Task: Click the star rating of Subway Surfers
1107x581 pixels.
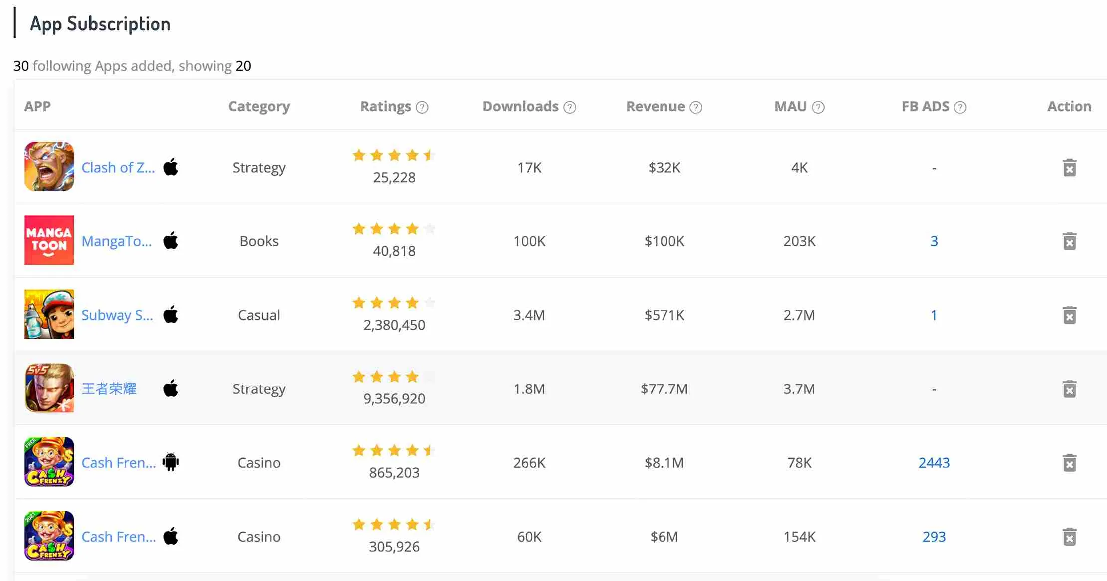Action: pyautogui.click(x=393, y=302)
